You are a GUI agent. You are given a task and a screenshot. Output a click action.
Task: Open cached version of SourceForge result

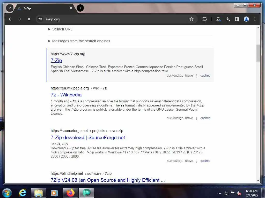[205, 161]
